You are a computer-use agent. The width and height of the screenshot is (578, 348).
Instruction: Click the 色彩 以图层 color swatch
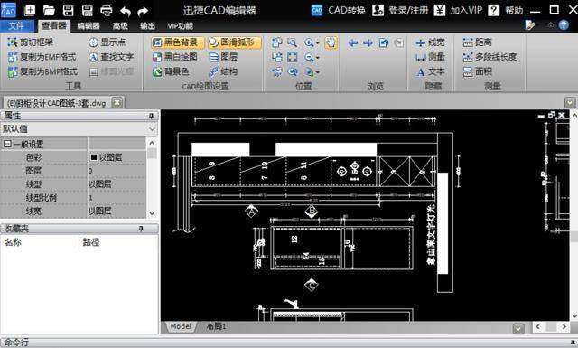pyautogui.click(x=94, y=157)
